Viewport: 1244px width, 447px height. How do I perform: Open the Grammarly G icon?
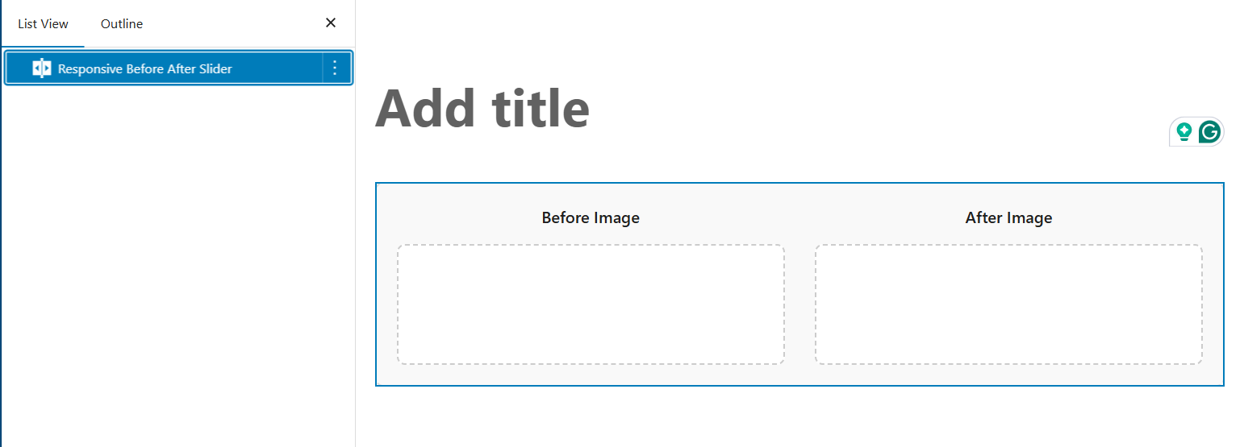coord(1209,131)
